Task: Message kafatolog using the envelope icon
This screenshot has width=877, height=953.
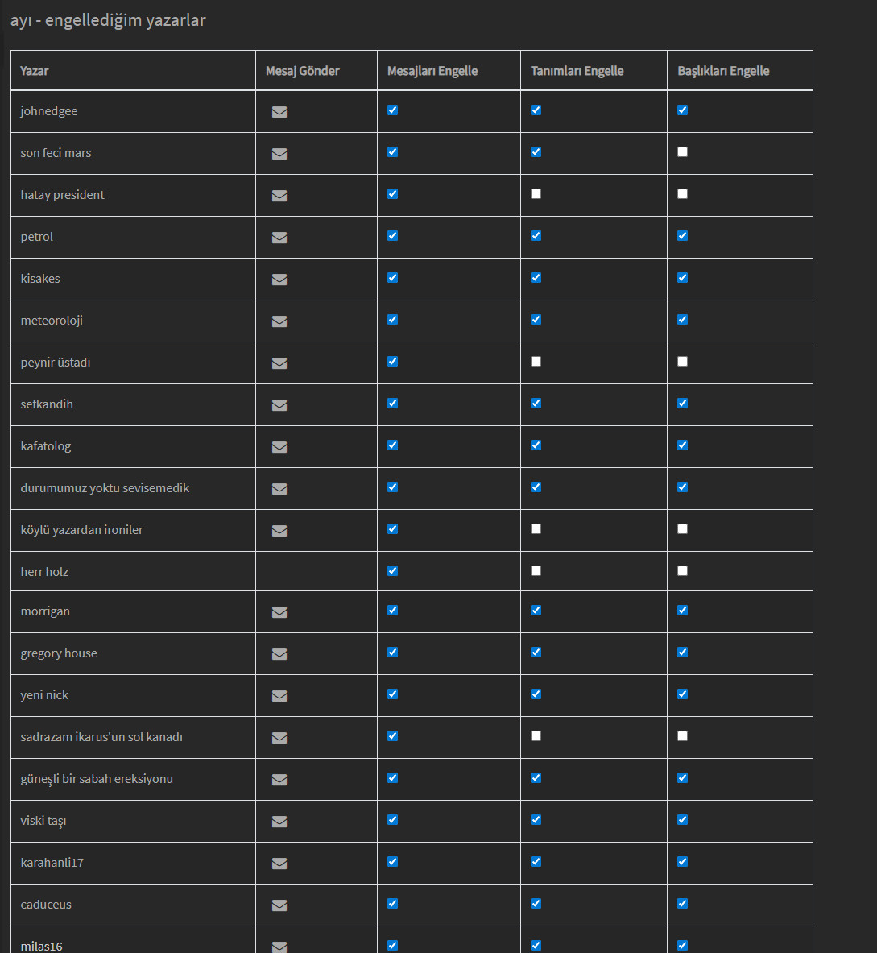Action: [x=279, y=447]
